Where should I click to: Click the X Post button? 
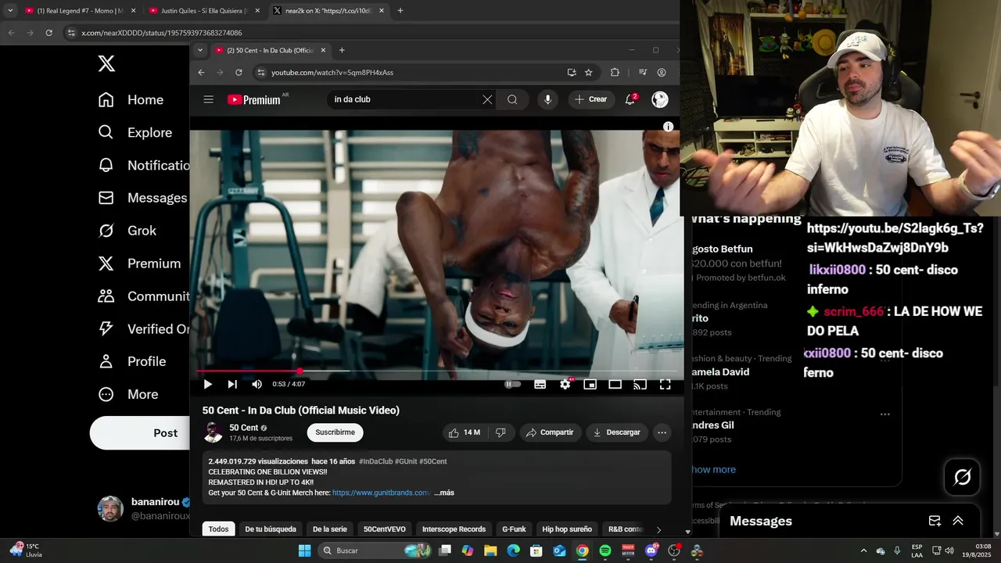140,433
